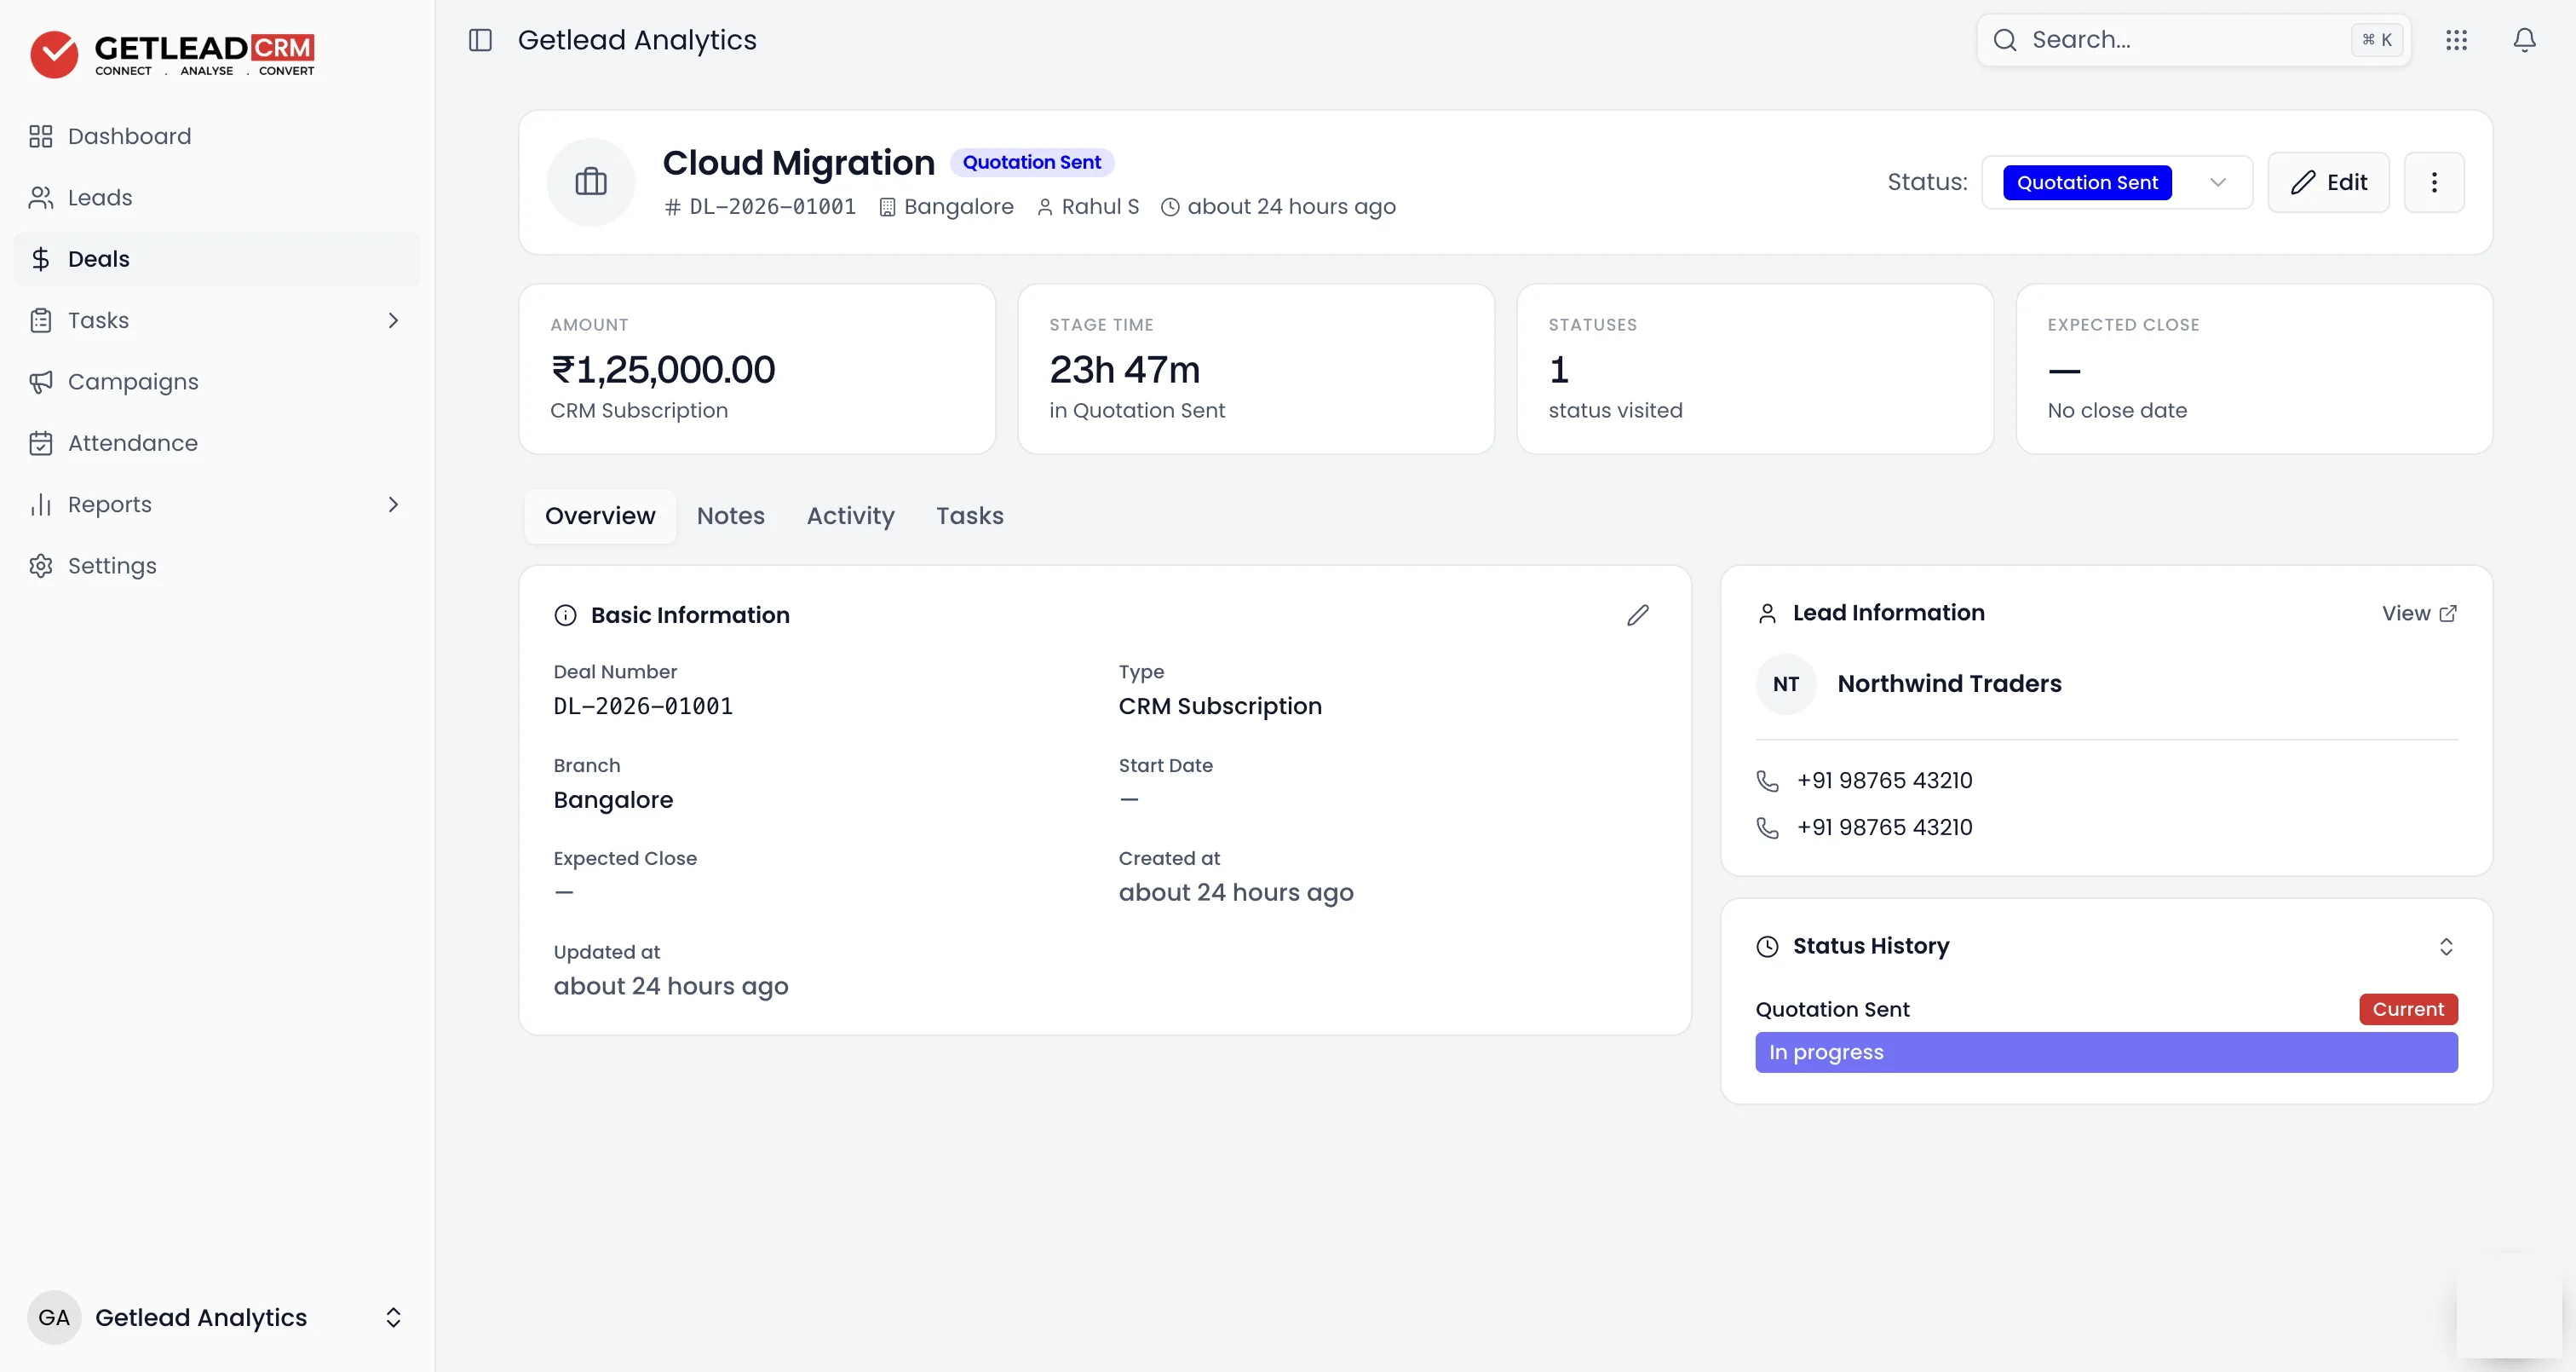Open the notifications bell
2576x1372 pixels.
coord(2524,40)
